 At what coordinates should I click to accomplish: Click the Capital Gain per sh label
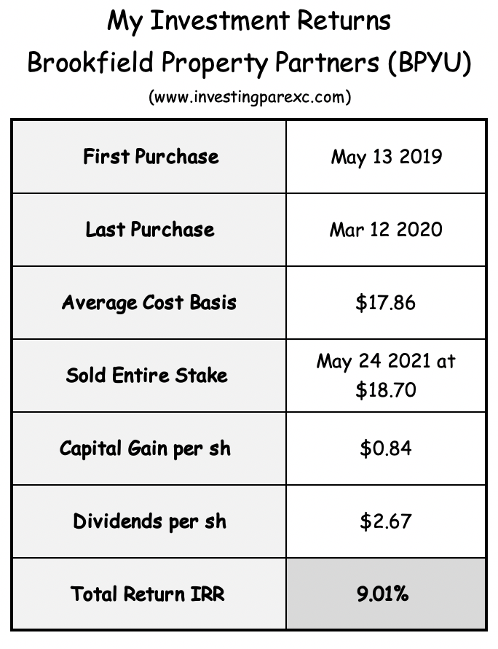tap(145, 448)
